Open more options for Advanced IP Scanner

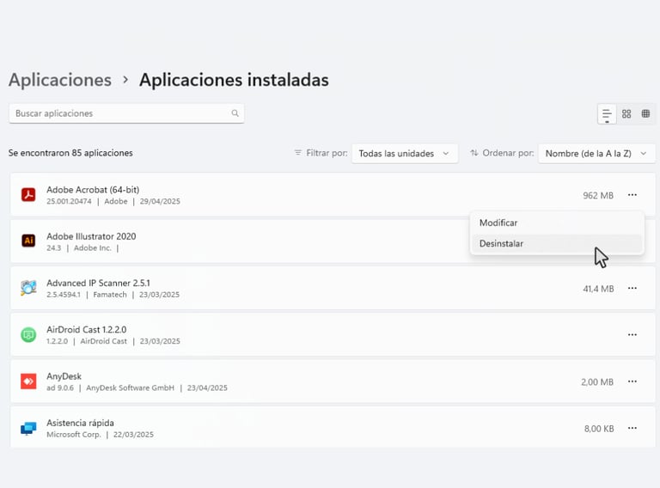click(x=632, y=288)
